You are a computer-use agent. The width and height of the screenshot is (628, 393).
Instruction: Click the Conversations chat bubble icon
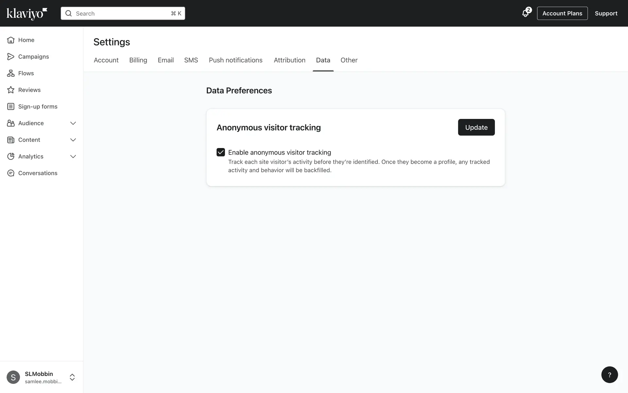pos(11,173)
